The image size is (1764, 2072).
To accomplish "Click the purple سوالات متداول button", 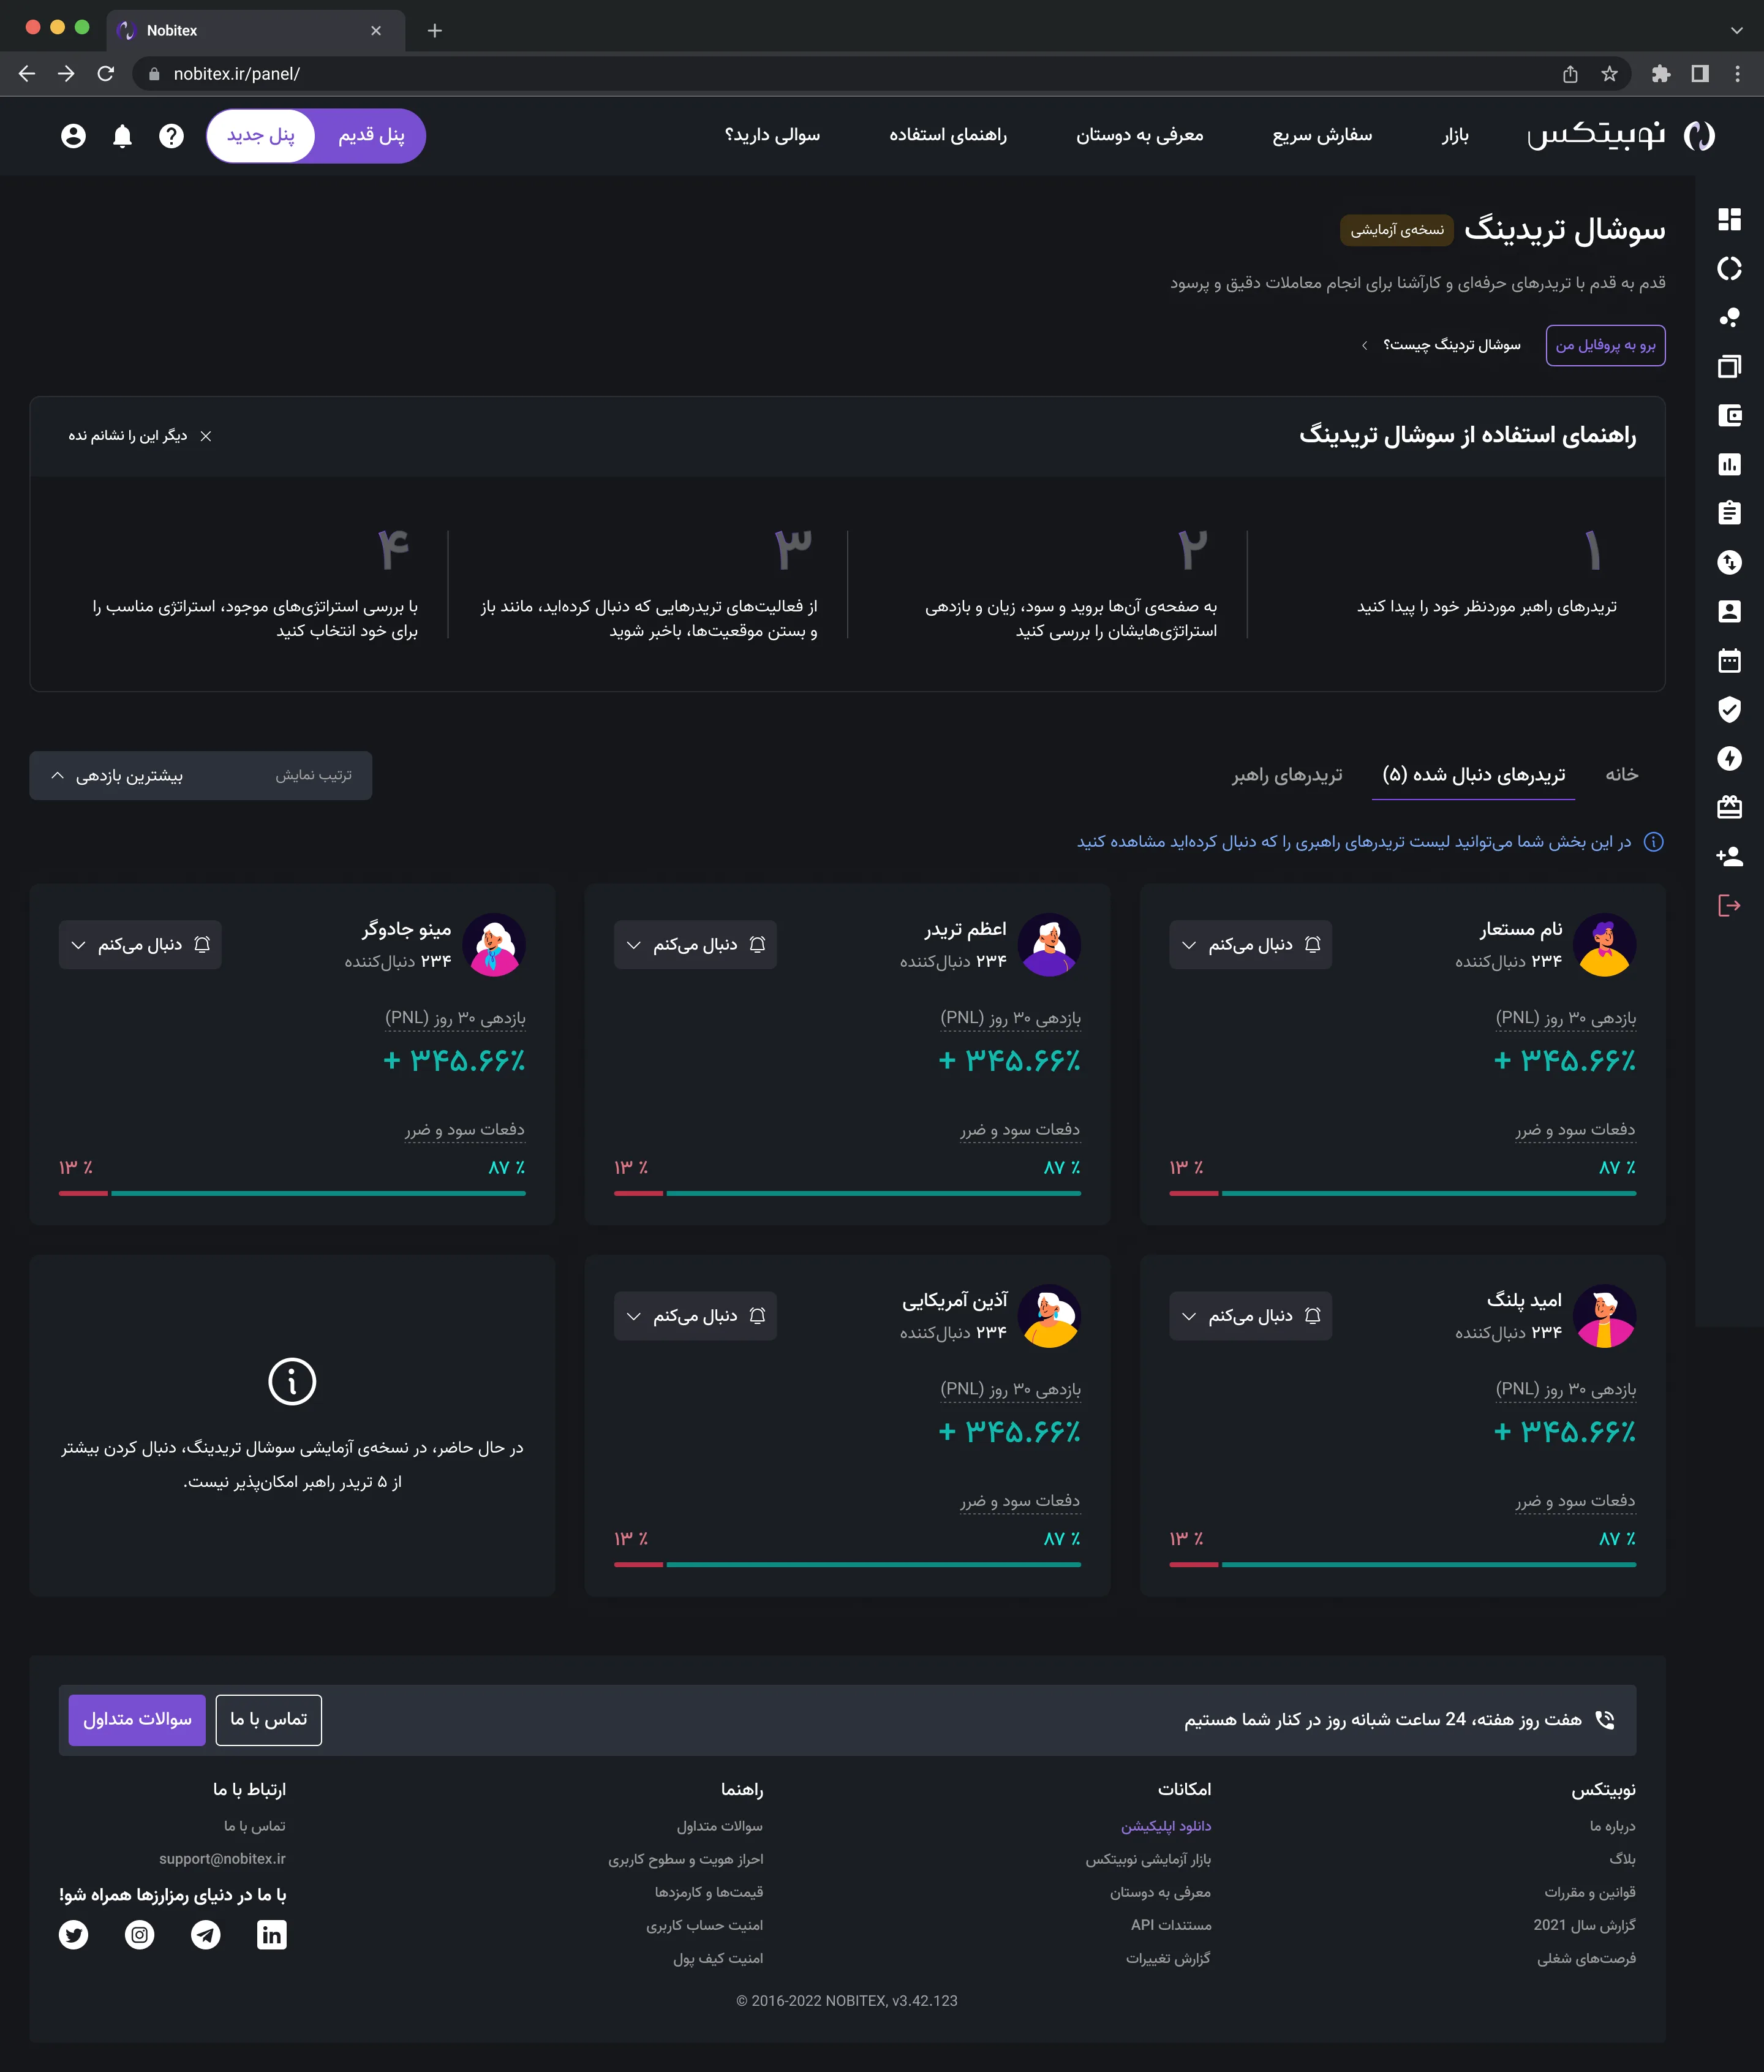I will 137,1719.
